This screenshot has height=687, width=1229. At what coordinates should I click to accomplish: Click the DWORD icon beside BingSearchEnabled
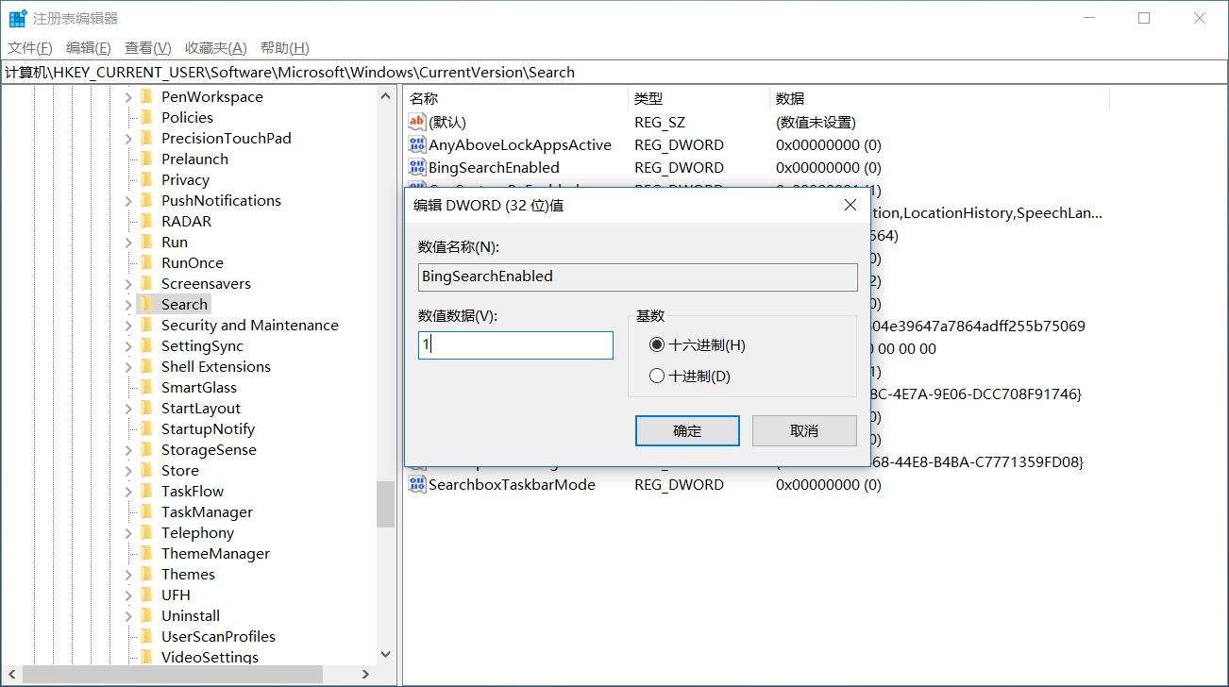[x=416, y=167]
